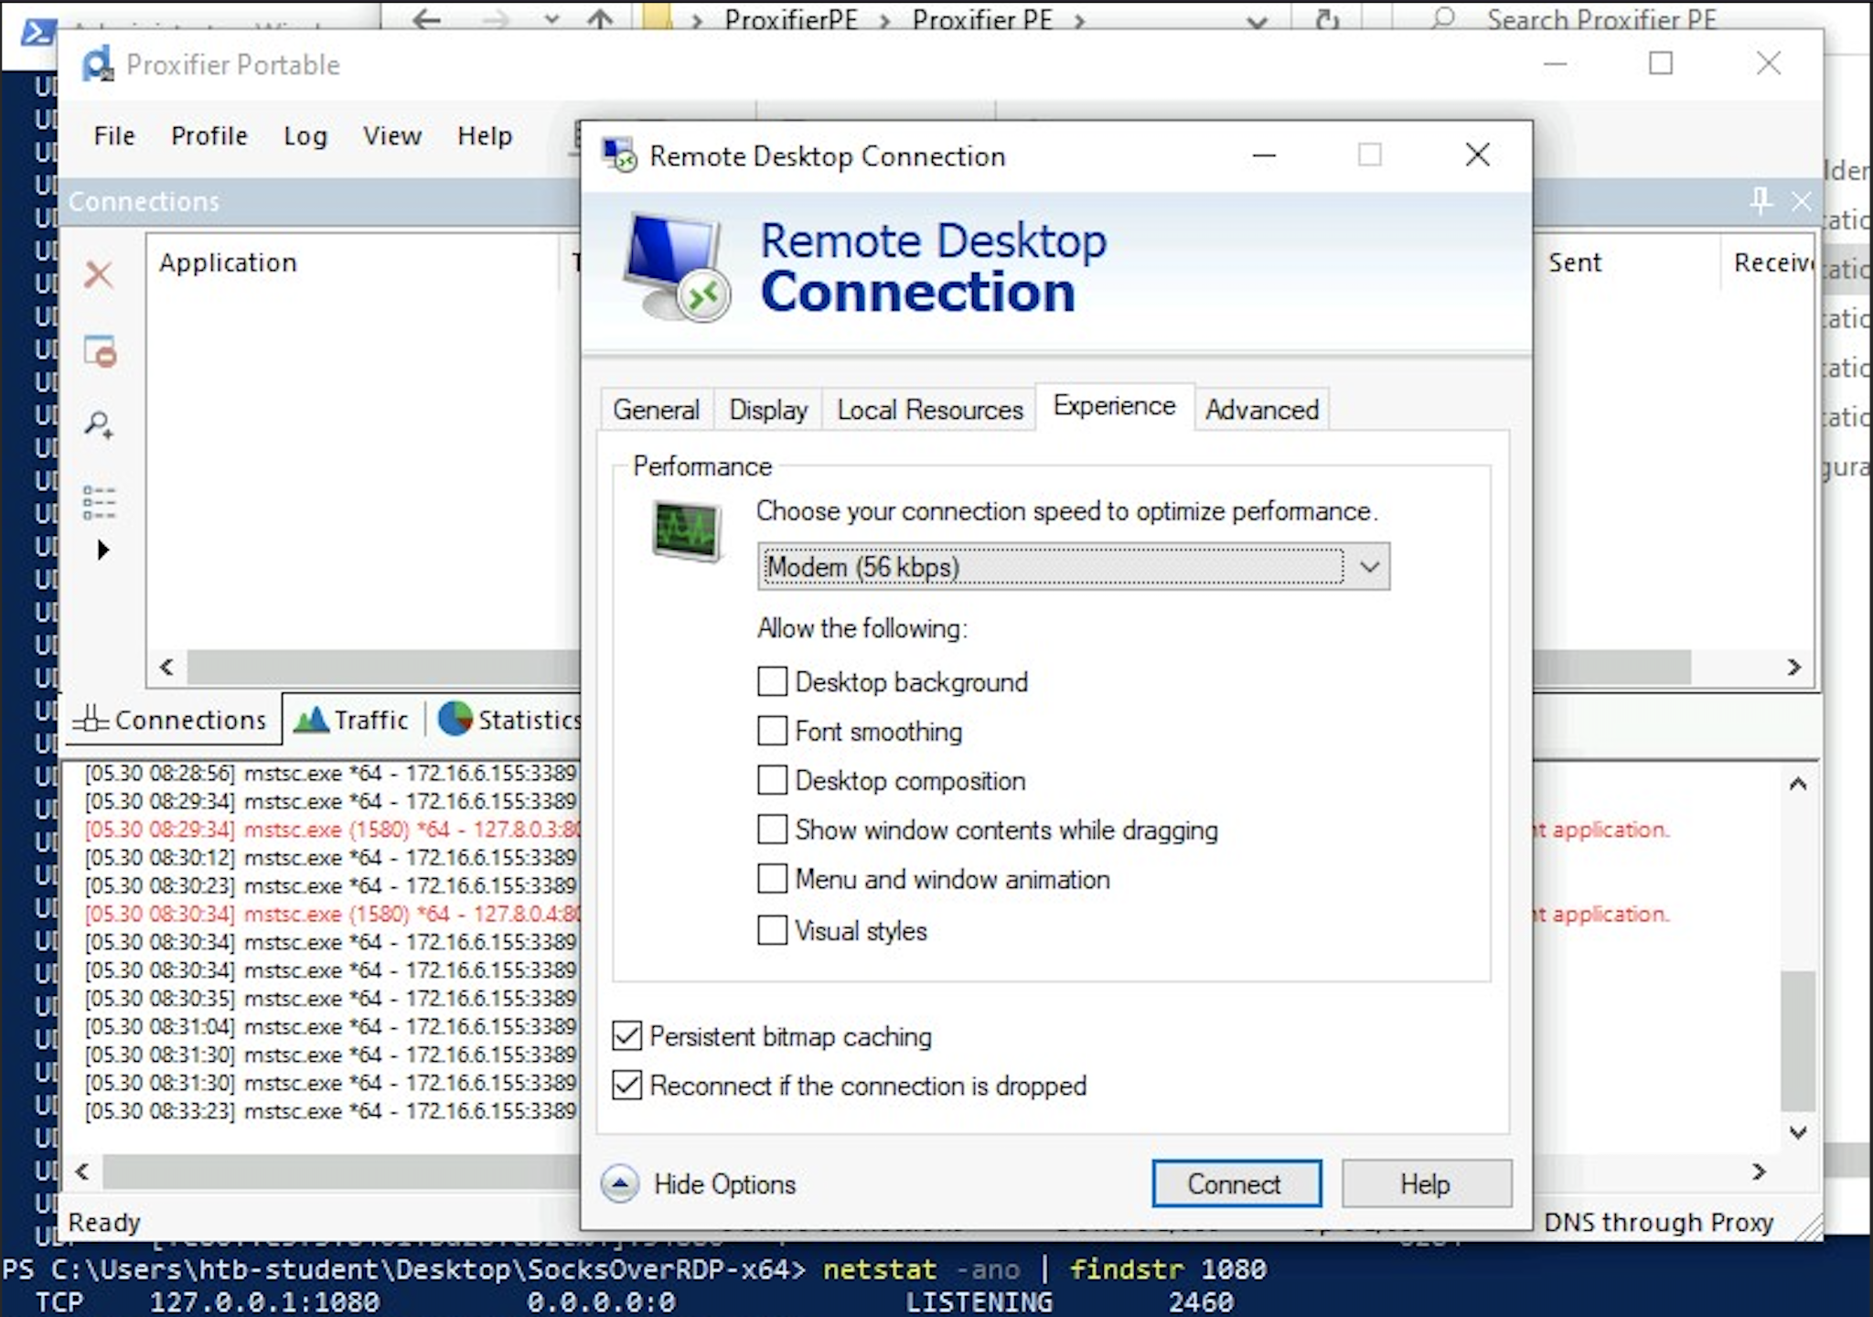Click the red X close-connection sidebar icon
Viewport: 1873px width, 1317px height.
tap(98, 274)
